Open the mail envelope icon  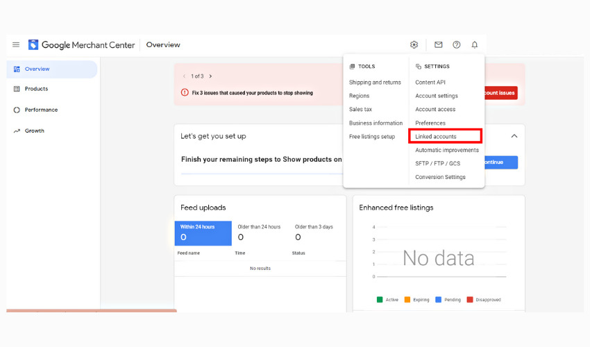pos(439,45)
